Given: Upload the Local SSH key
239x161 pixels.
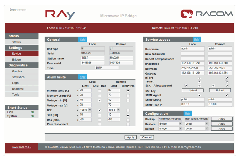Looking at the screenshot, I should [x=192, y=90].
